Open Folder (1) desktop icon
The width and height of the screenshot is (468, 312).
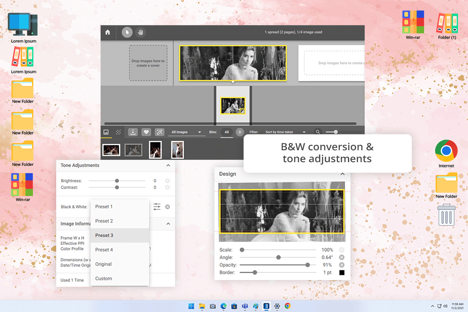tap(447, 26)
